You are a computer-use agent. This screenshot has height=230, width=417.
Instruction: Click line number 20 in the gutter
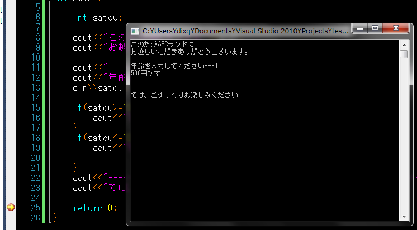click(x=35, y=158)
